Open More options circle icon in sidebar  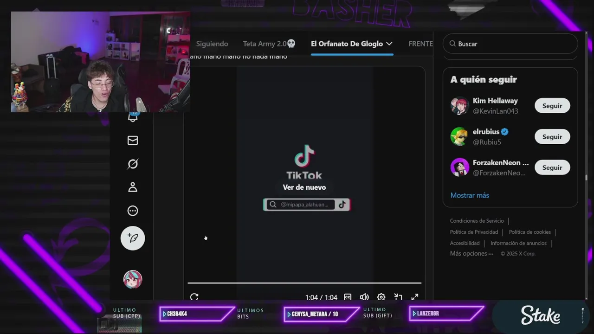click(133, 211)
